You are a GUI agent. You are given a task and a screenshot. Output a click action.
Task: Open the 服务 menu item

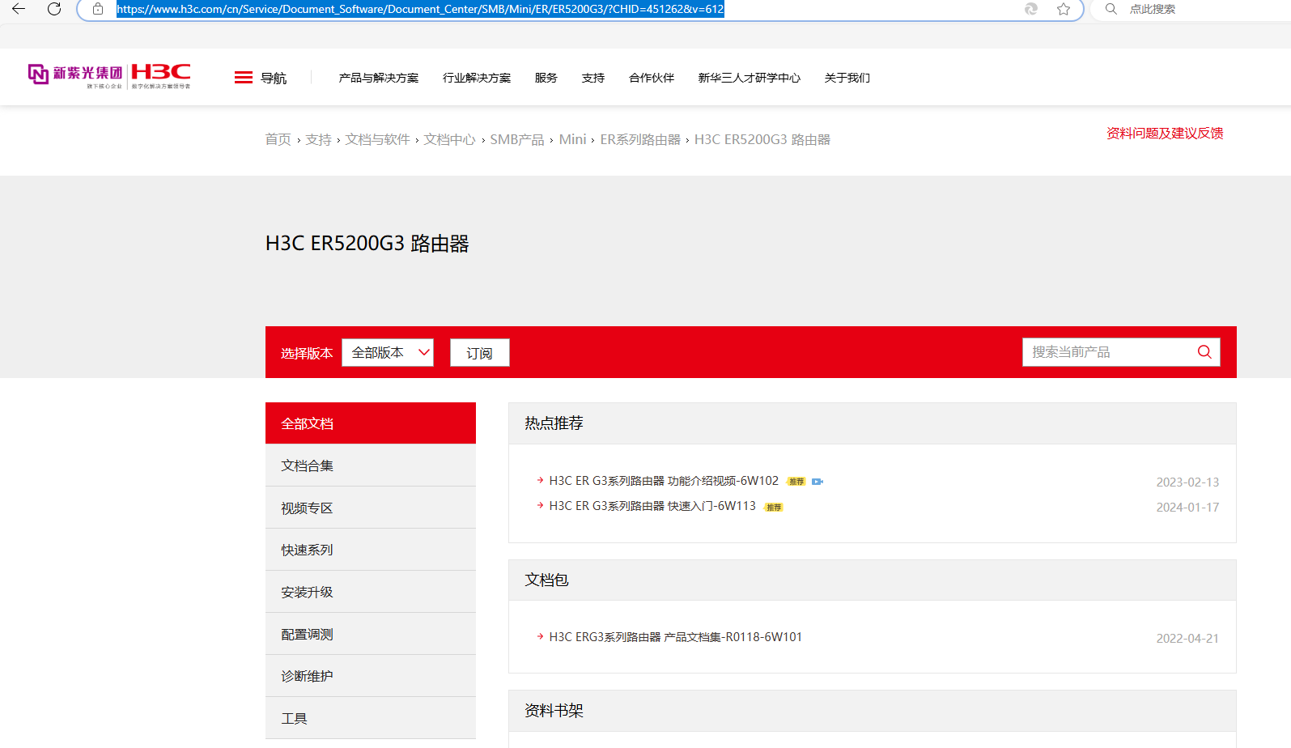546,78
